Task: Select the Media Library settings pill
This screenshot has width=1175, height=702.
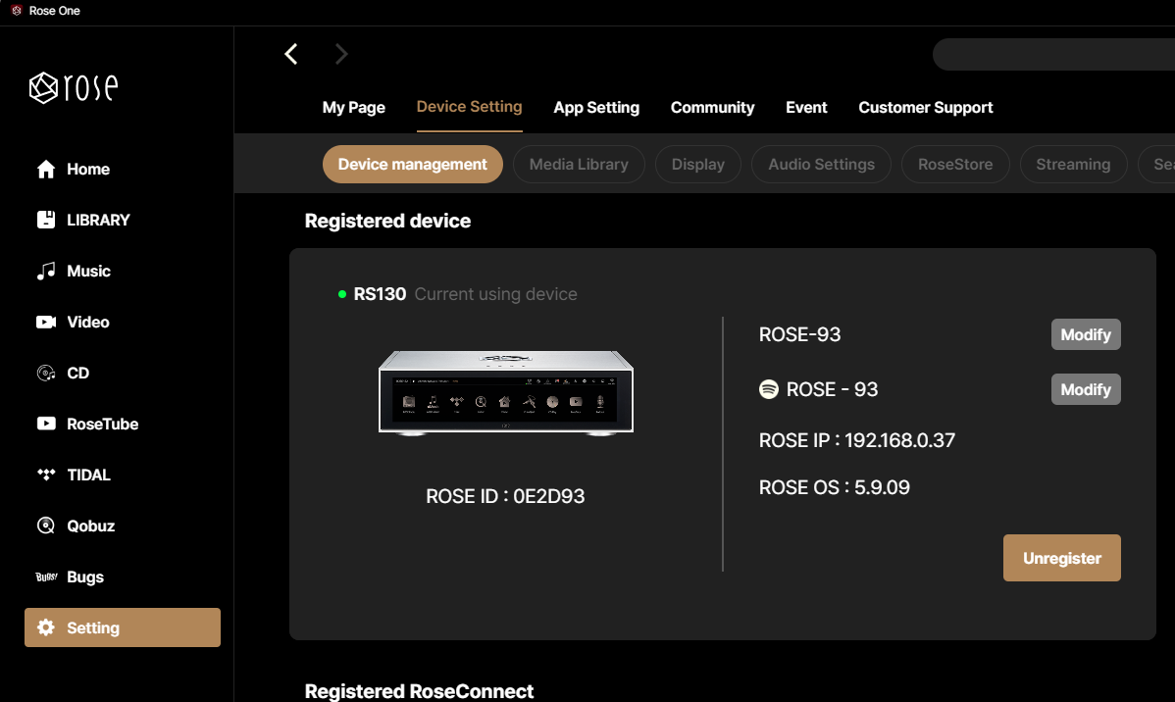Action: coord(579,165)
